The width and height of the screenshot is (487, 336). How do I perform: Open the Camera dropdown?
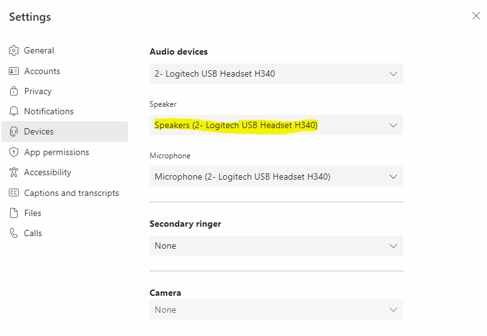coord(276,309)
